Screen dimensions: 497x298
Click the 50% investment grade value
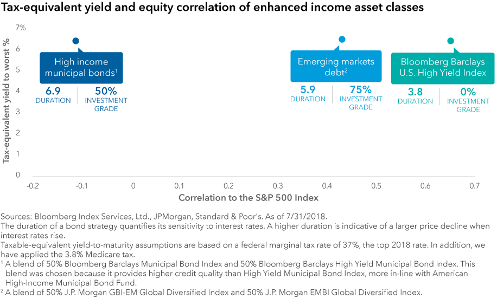[106, 90]
